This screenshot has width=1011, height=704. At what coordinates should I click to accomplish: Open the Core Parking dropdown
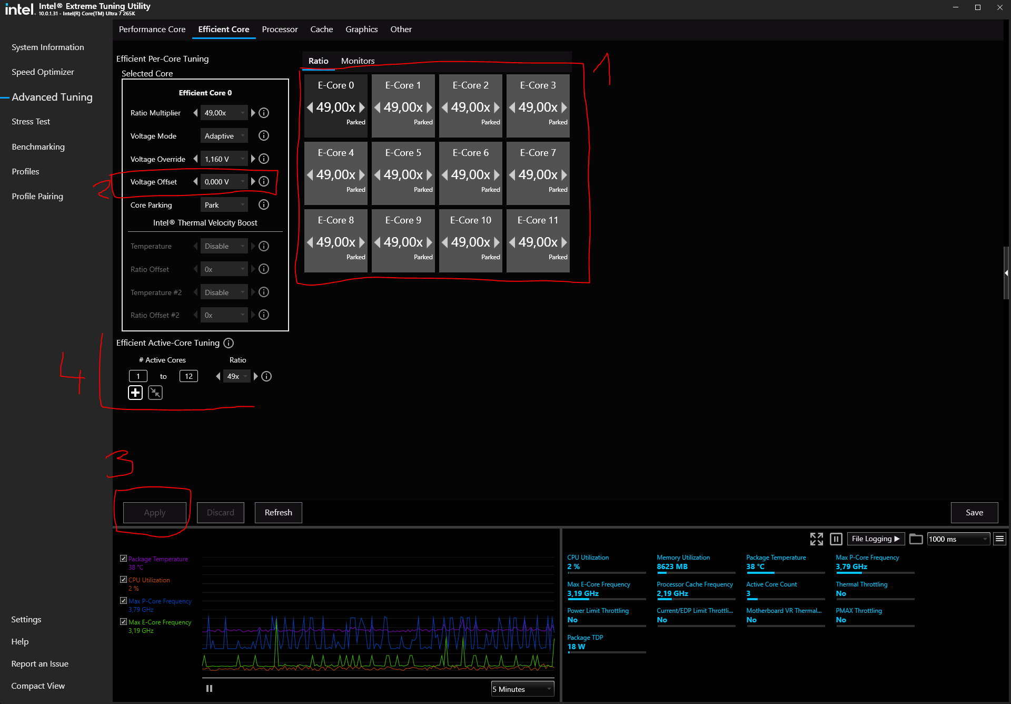click(x=224, y=205)
